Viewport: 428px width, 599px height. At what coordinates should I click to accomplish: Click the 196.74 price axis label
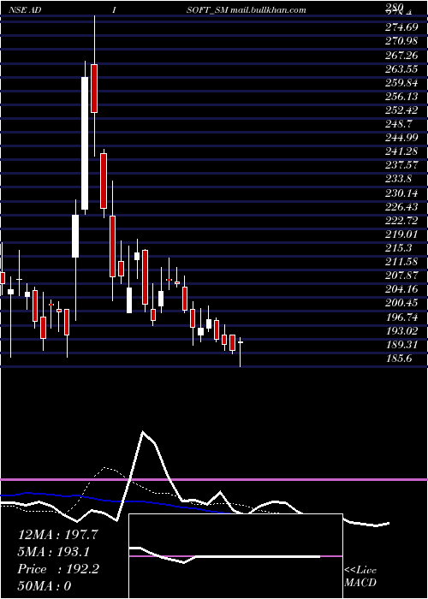tap(401, 317)
